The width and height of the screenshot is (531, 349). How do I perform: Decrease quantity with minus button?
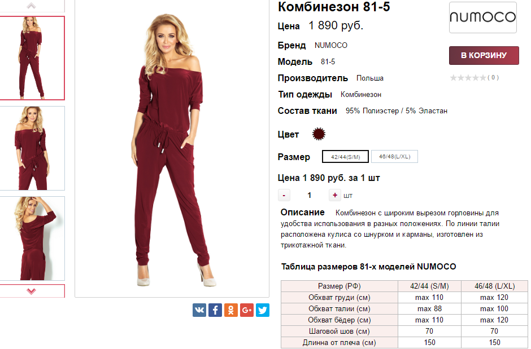[284, 195]
